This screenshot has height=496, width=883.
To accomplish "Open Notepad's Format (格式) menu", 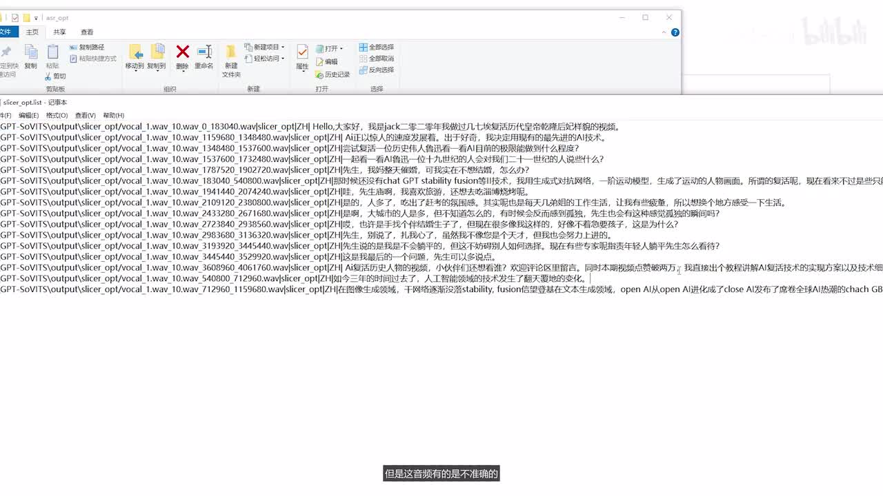I will pos(57,115).
